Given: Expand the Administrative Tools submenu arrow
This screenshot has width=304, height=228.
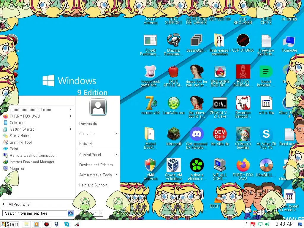Looking at the screenshot, I should 116,175.
